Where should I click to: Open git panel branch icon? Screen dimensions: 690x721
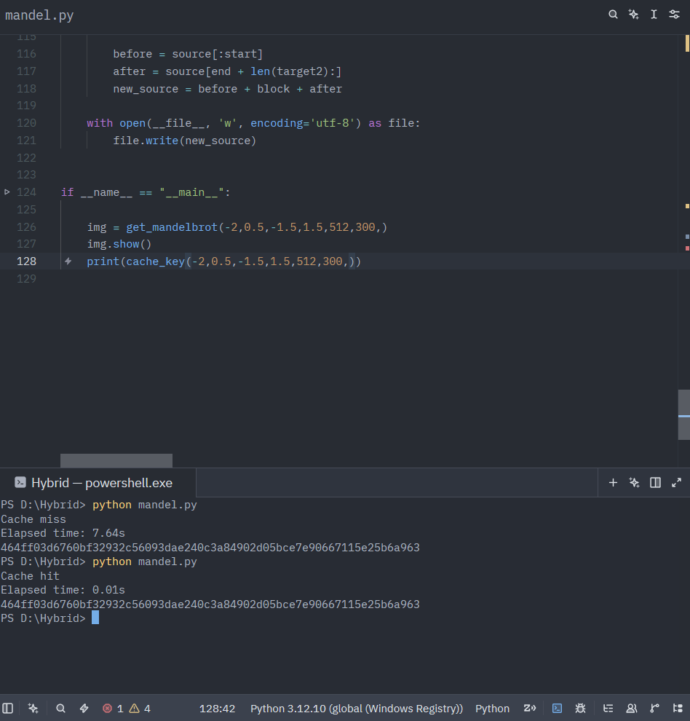[654, 708]
